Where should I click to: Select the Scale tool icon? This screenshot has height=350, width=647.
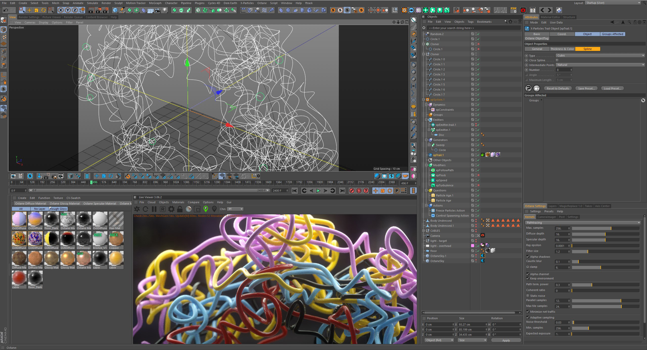[36, 10]
